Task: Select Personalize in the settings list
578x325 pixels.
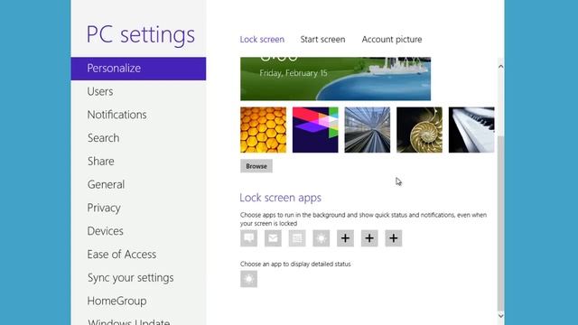Action: point(138,69)
